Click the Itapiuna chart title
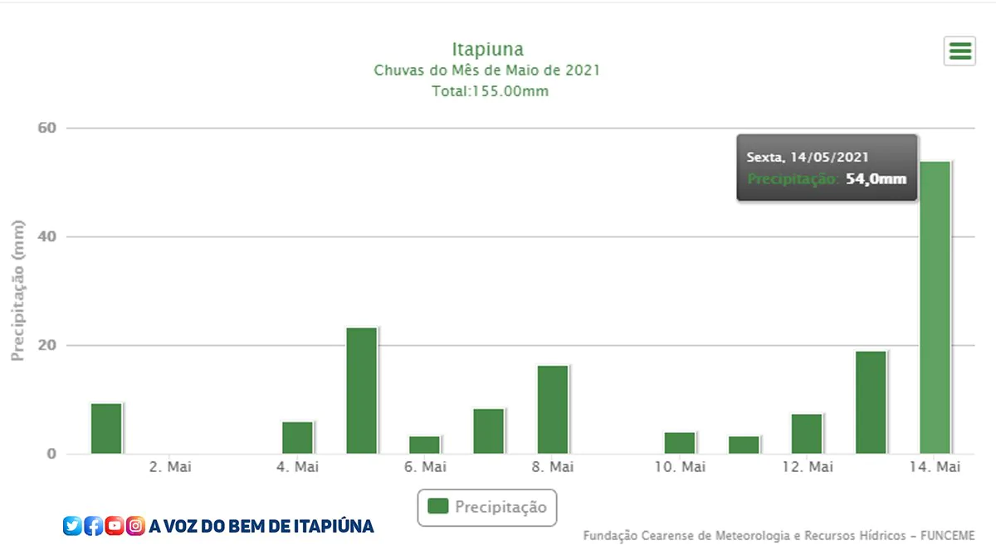Screen dimensions: 996x560 (x=487, y=49)
